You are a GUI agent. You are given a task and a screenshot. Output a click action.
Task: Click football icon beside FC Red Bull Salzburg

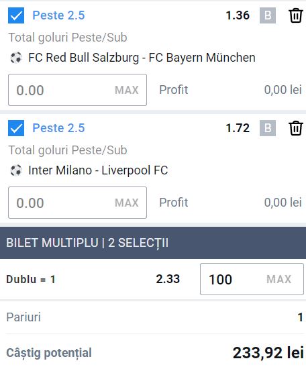(16, 58)
